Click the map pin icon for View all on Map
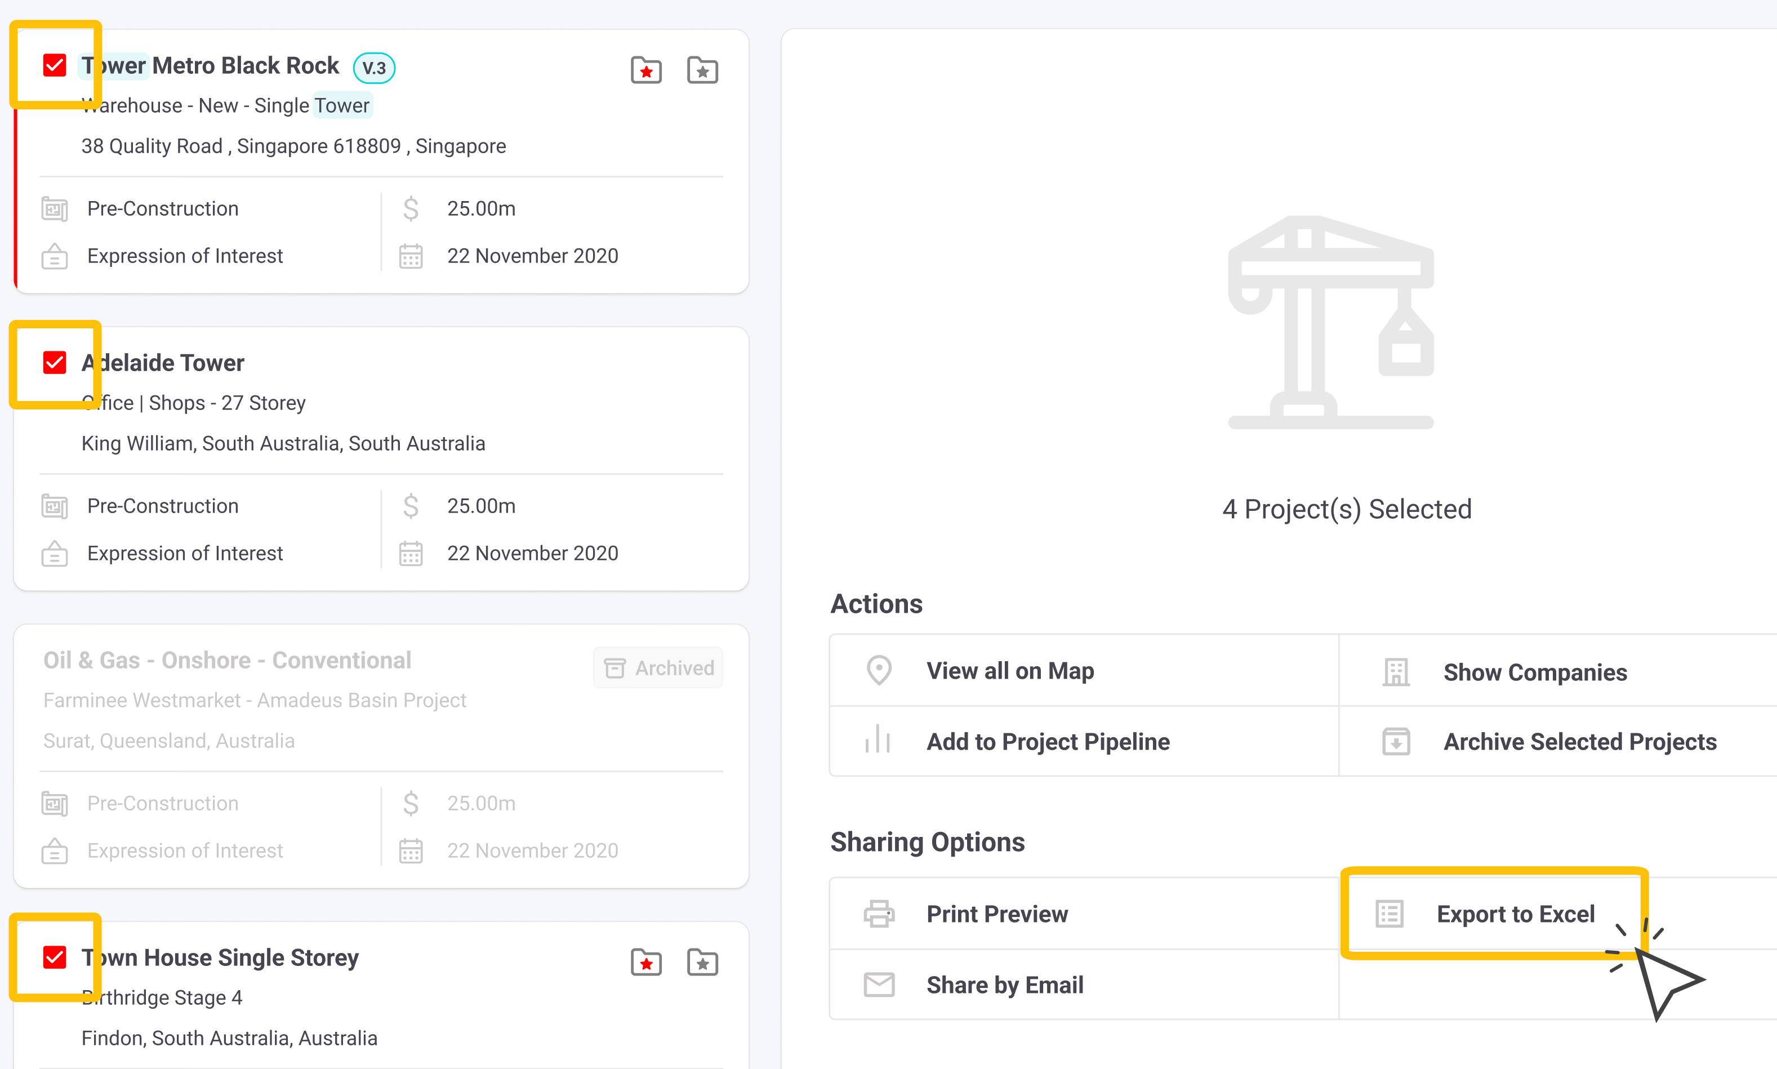Image resolution: width=1777 pixels, height=1069 pixels. click(879, 671)
